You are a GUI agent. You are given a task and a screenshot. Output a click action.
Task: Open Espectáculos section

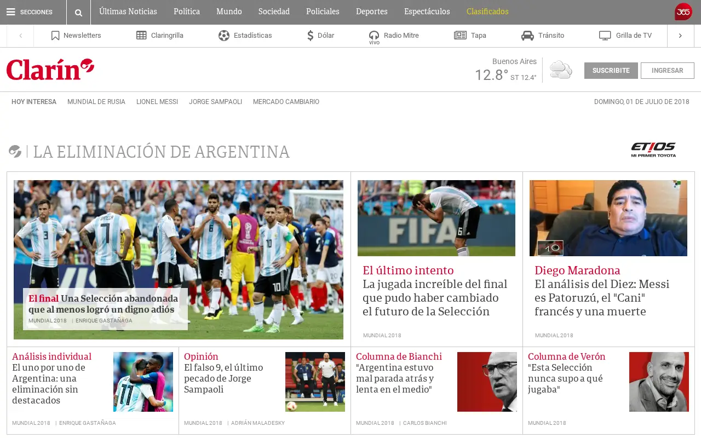[427, 11]
